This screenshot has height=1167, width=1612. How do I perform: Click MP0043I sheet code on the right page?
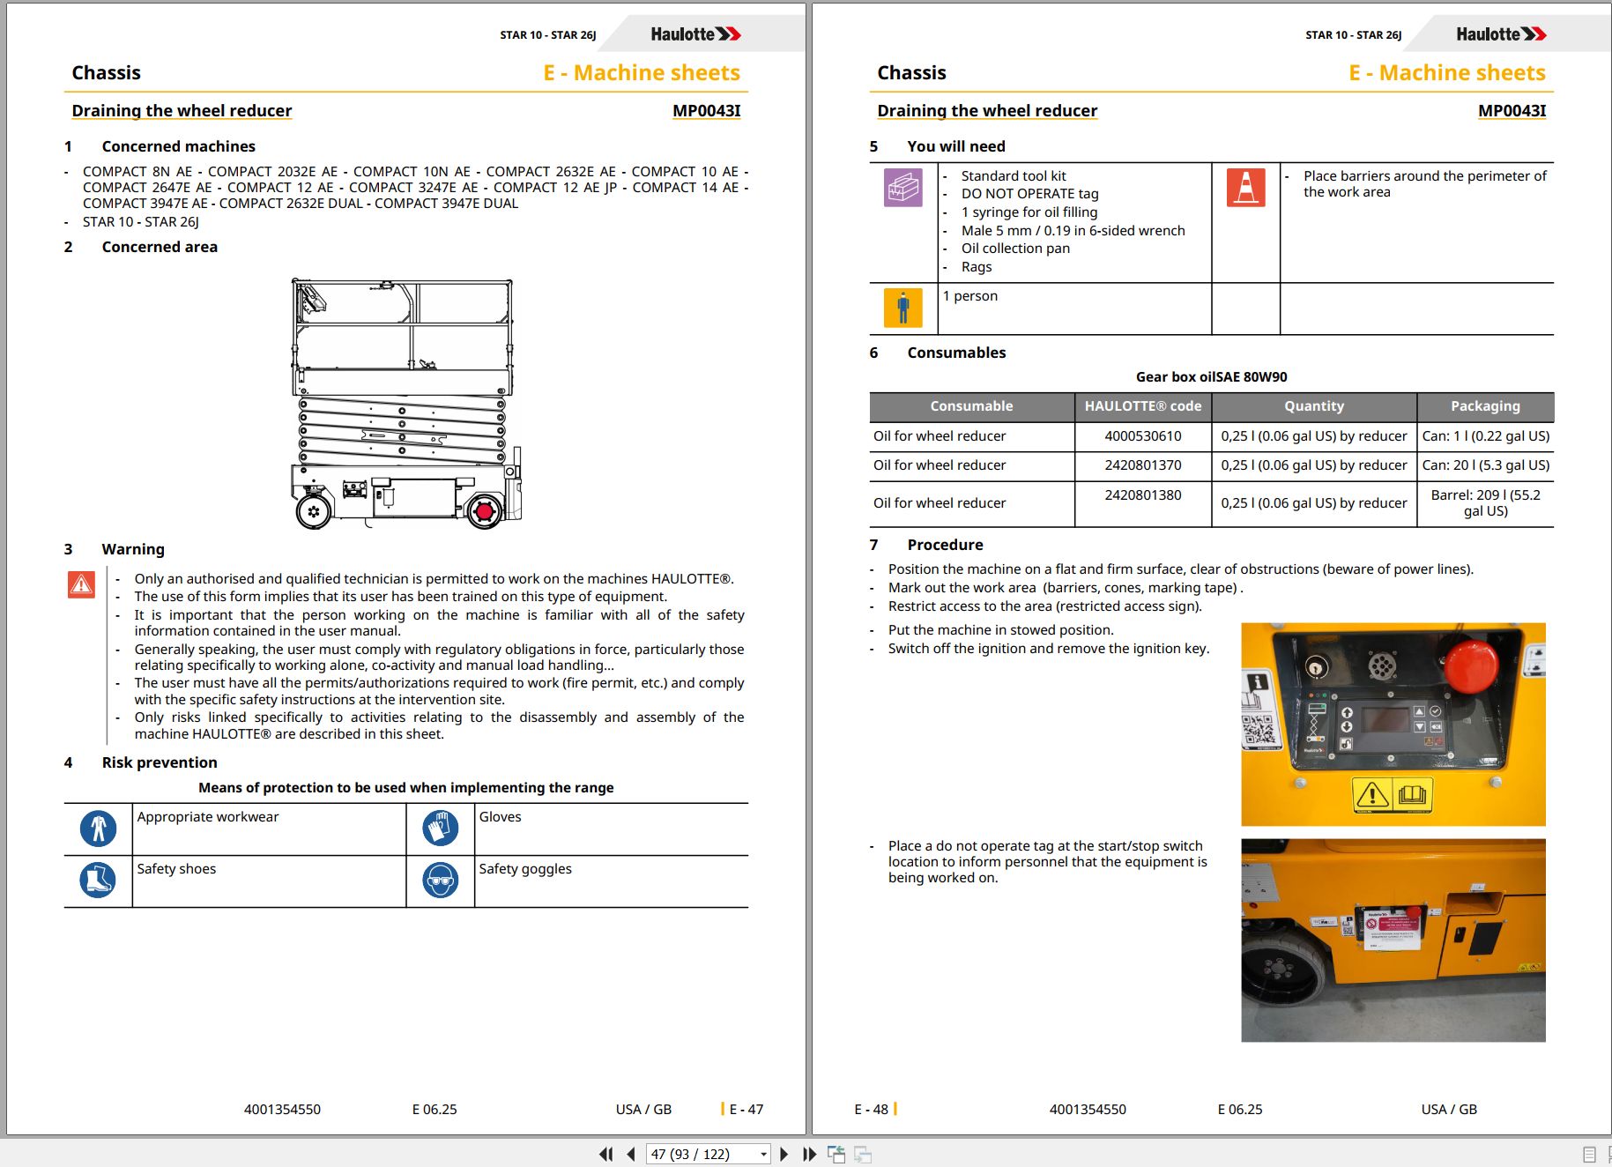[x=1512, y=110]
